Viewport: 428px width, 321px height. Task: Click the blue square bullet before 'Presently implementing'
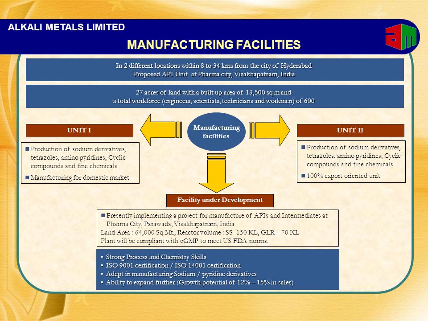click(x=103, y=216)
